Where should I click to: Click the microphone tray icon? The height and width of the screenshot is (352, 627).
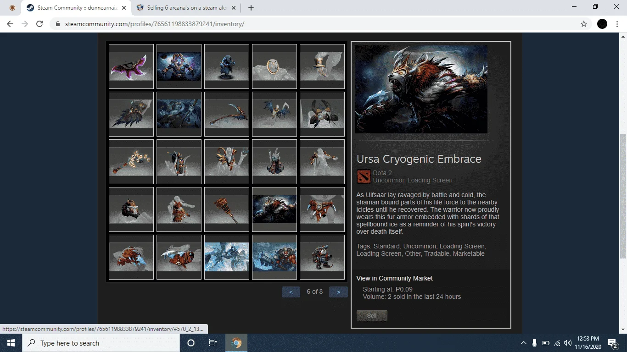pos(535,343)
